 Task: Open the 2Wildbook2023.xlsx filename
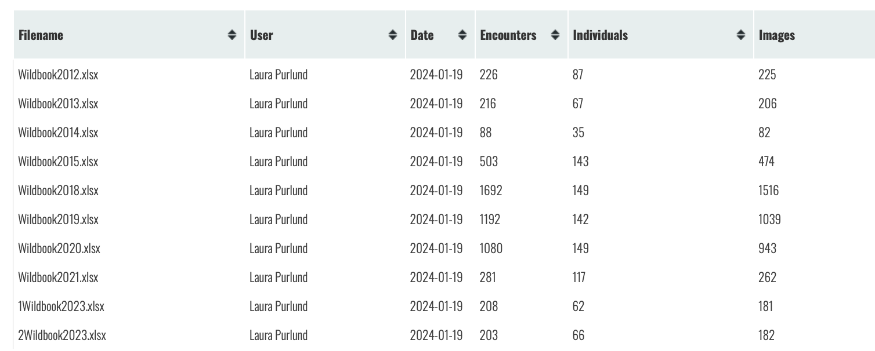point(62,335)
